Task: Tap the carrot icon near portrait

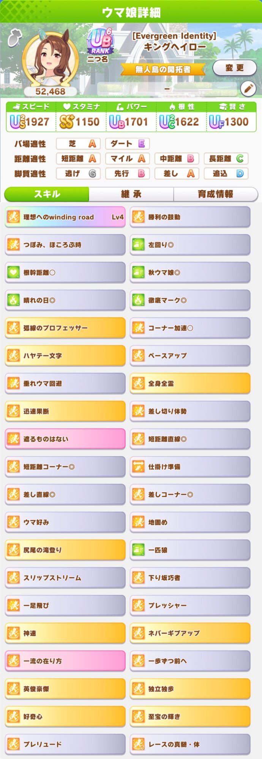Action: [14, 37]
